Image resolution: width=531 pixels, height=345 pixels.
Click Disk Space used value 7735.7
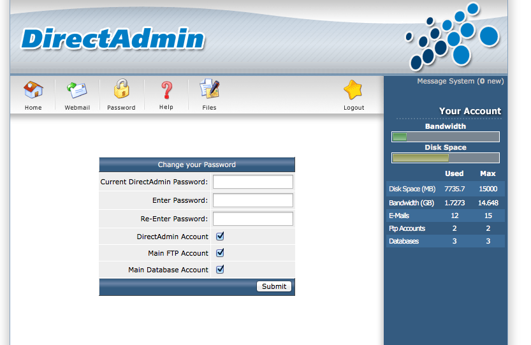pos(455,189)
